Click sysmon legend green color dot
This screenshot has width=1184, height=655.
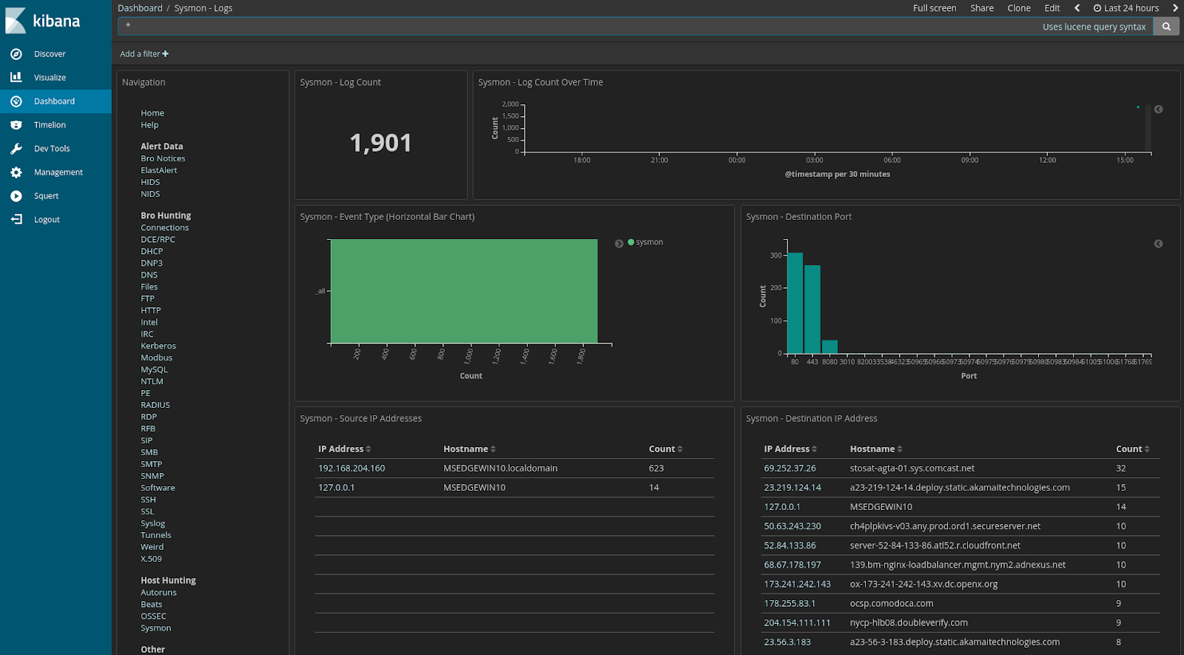point(631,242)
